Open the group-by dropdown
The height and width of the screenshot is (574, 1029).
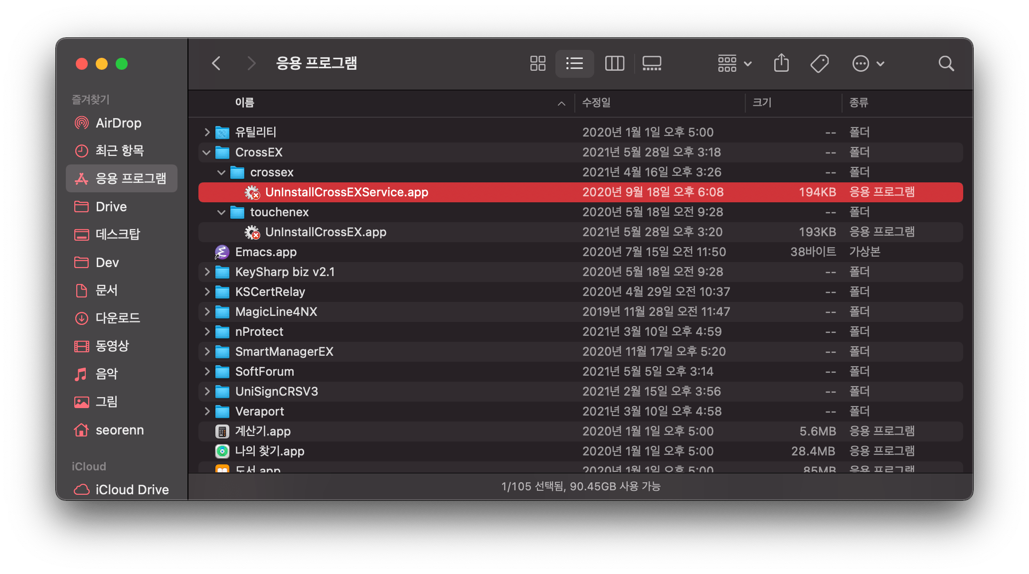tap(734, 63)
